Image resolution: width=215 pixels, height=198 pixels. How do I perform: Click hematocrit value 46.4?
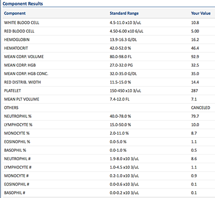[x=195, y=48]
